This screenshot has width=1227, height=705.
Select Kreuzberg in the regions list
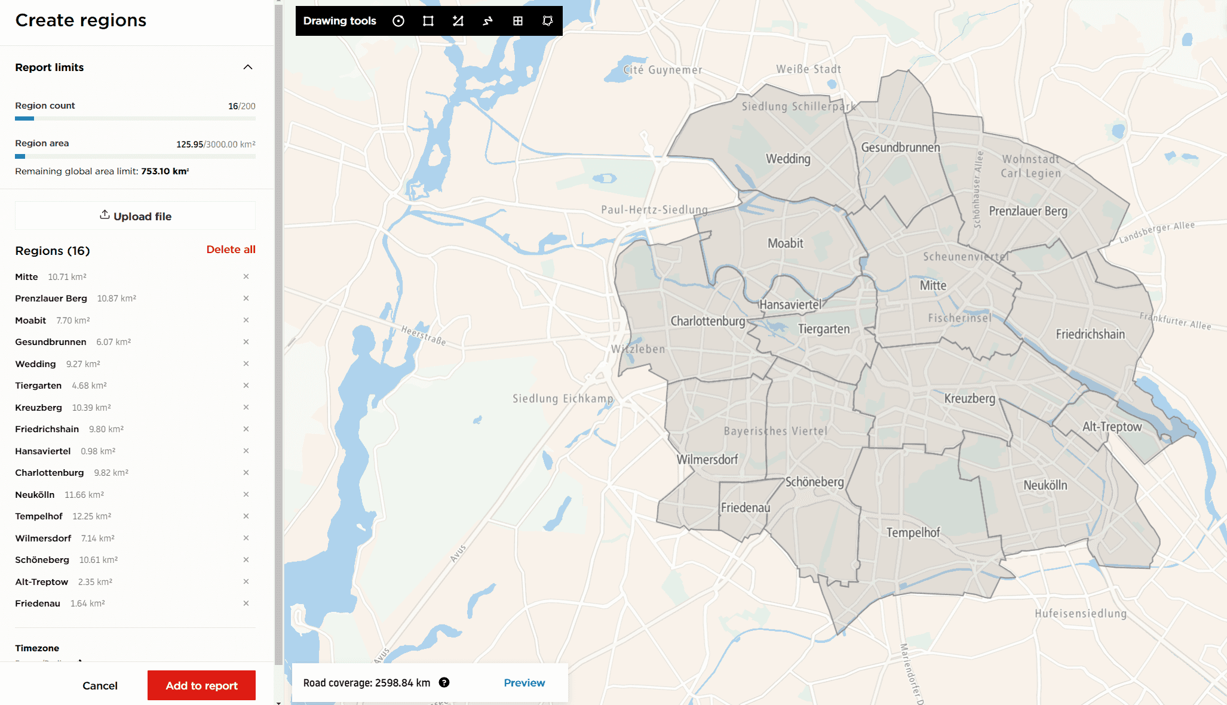[x=39, y=408]
